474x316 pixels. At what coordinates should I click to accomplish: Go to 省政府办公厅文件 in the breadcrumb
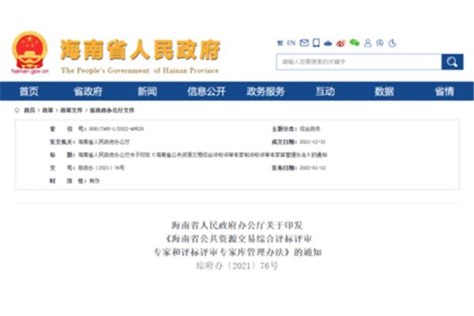[112, 111]
